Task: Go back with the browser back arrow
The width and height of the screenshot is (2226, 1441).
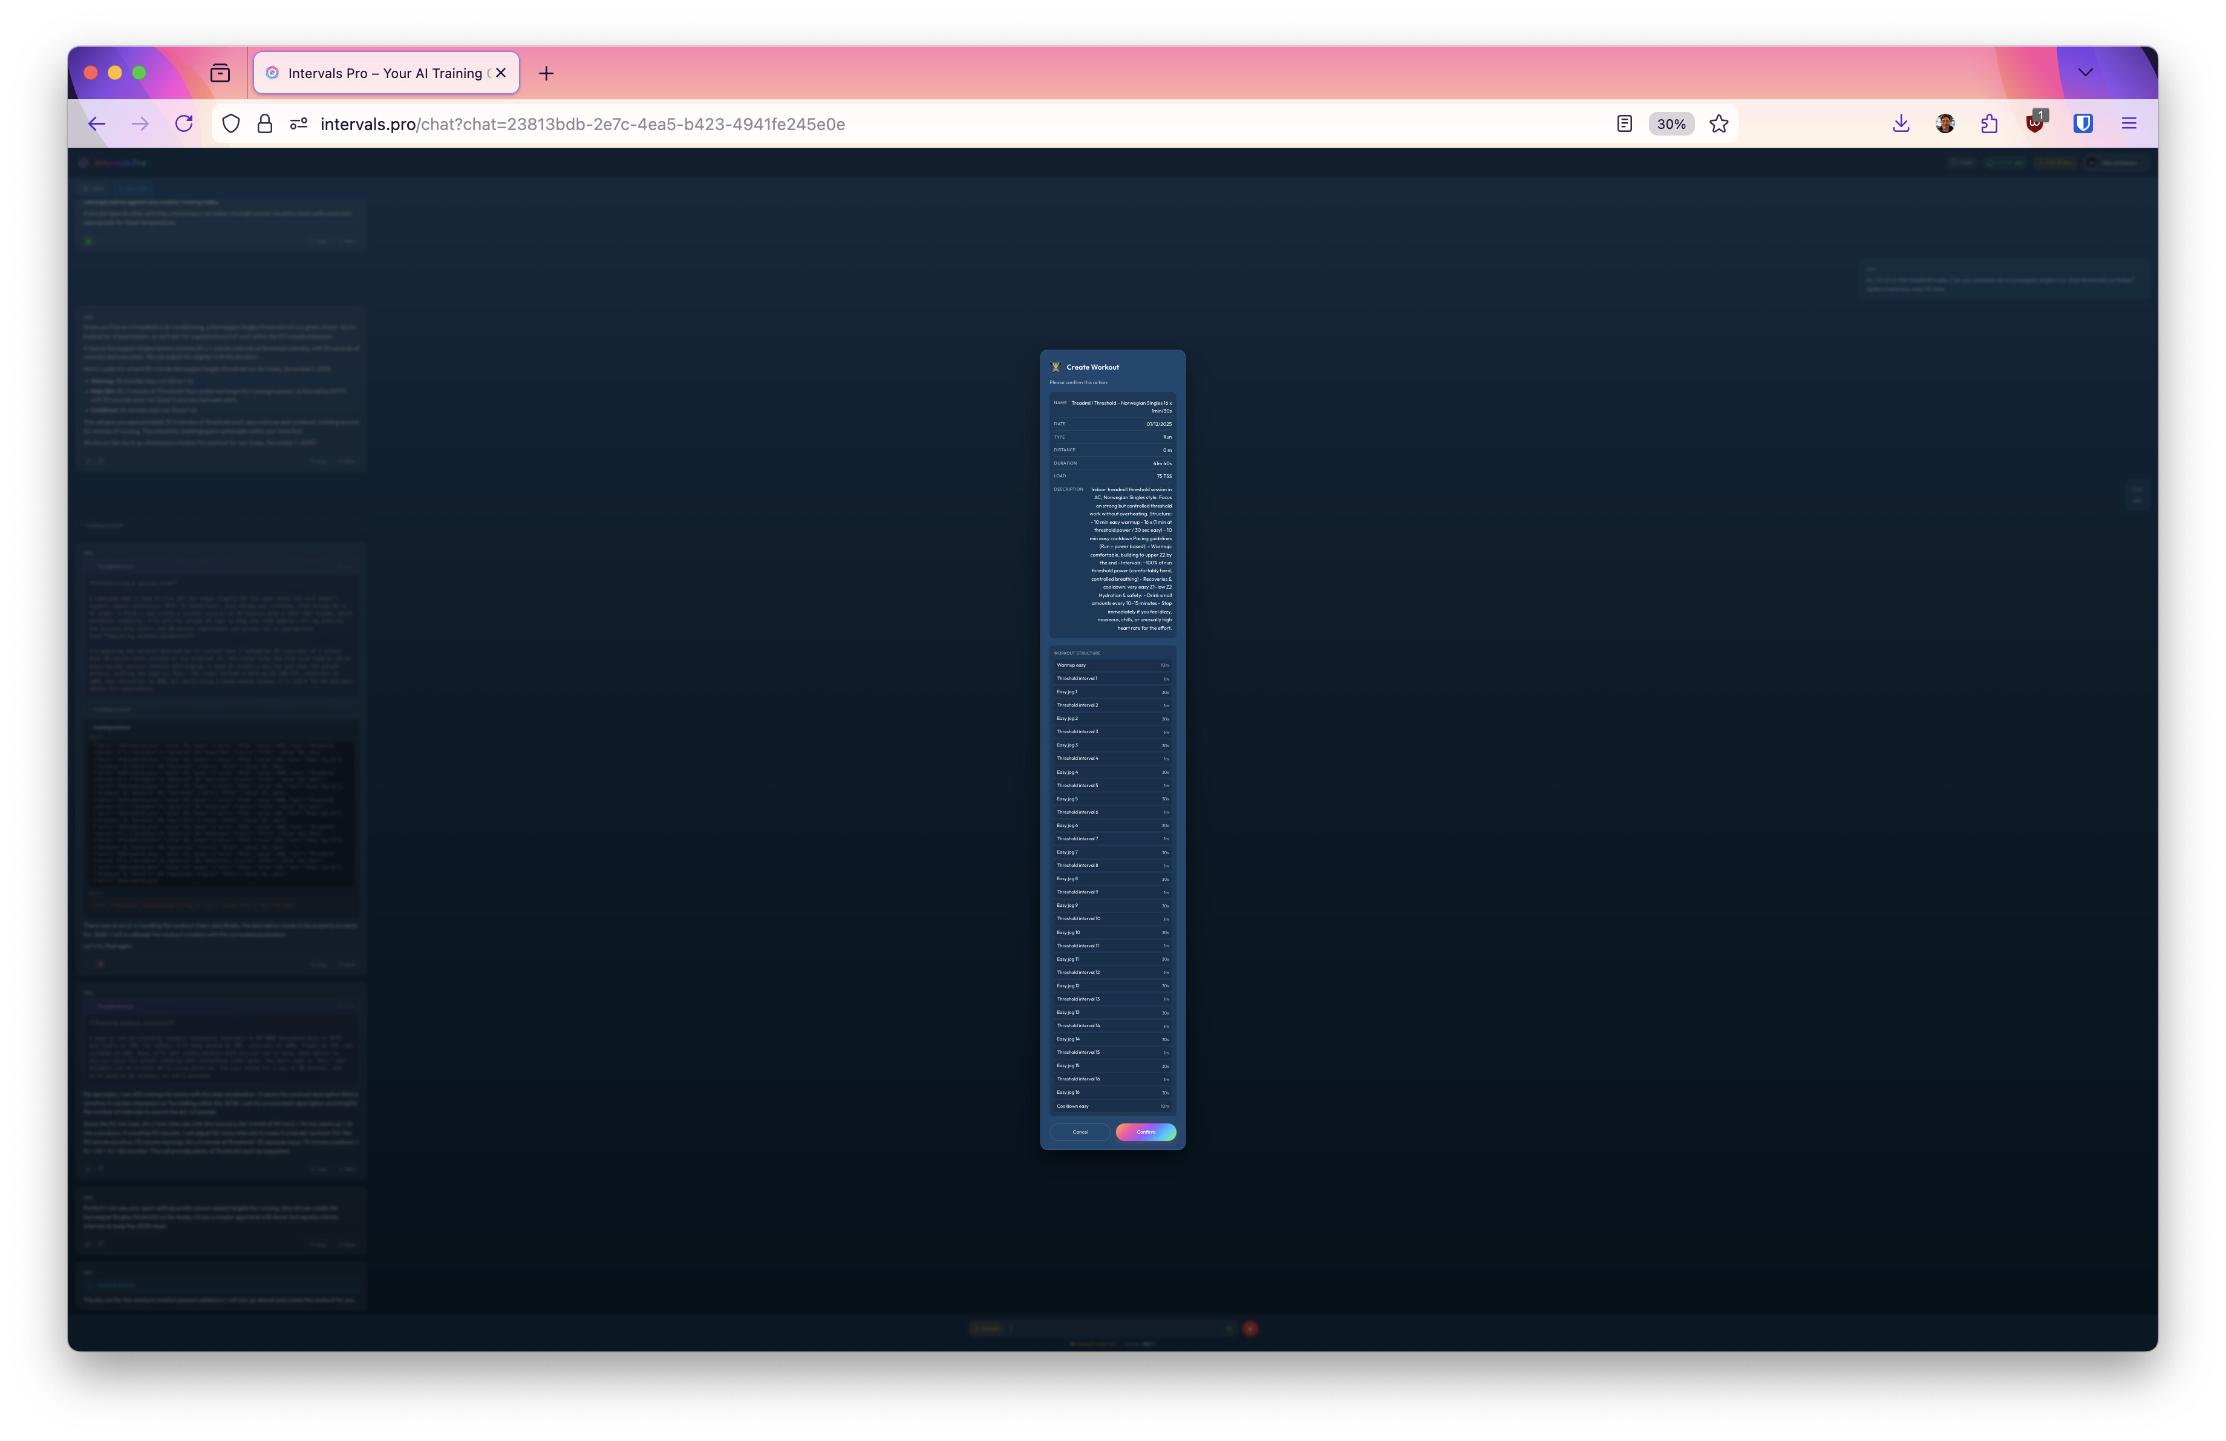Action: click(97, 123)
